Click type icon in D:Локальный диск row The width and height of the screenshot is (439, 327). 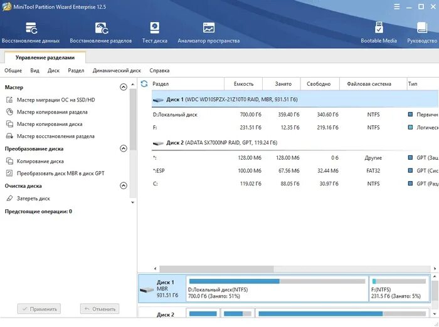[410, 115]
